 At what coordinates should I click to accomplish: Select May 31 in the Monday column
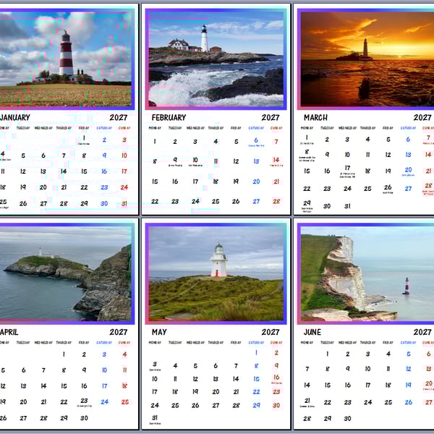155,417
